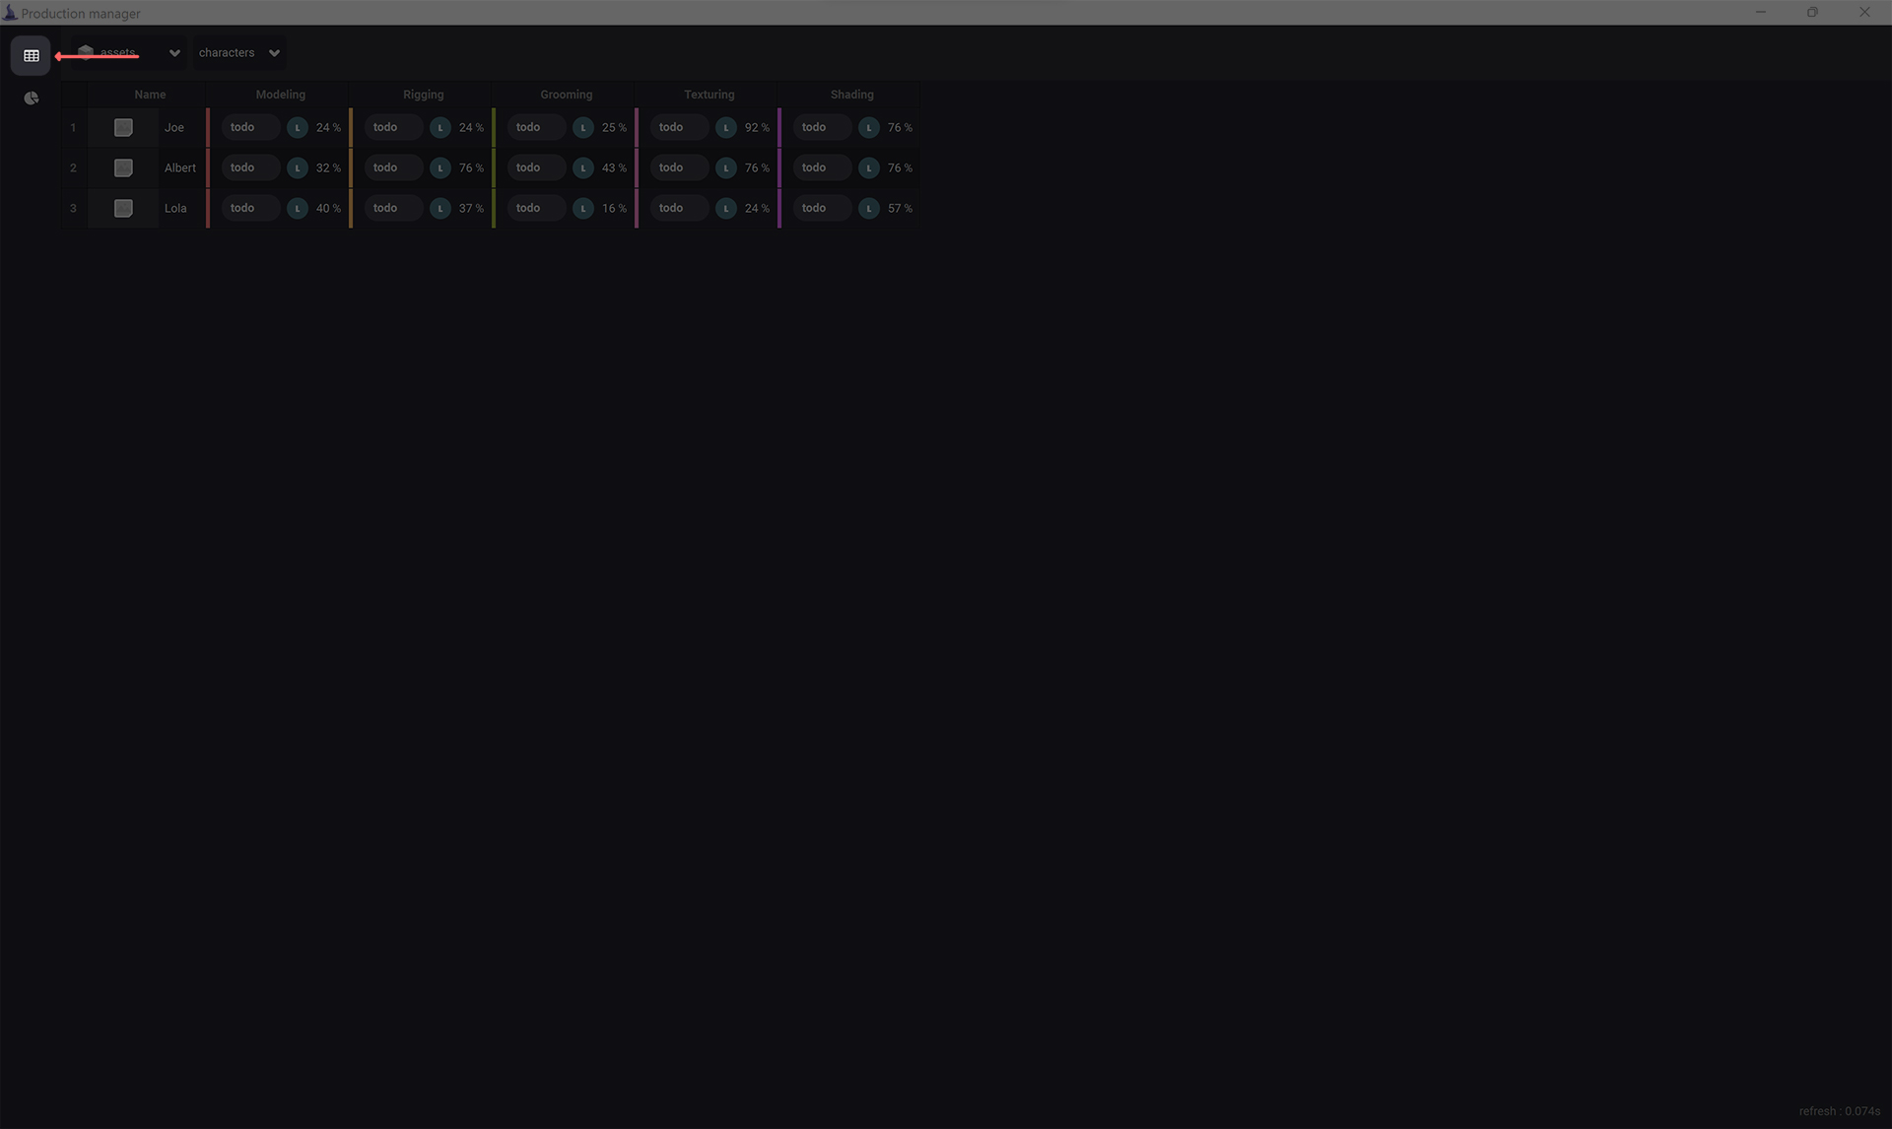This screenshot has width=1892, height=1129.
Task: Click Lola's Modeling assignee avatar
Action: [298, 208]
